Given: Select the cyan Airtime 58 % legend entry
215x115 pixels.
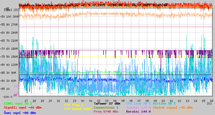Looking at the screenshot, I should (164, 103).
